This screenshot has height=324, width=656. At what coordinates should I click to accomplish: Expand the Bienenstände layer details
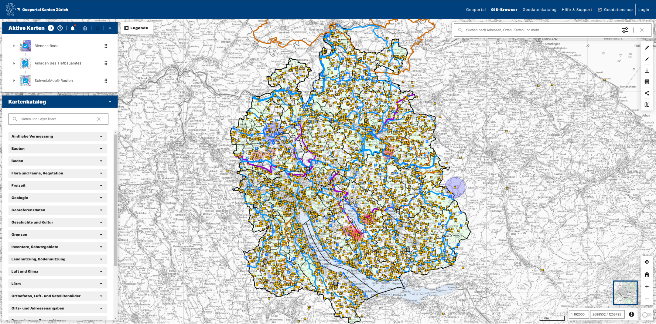[14, 46]
